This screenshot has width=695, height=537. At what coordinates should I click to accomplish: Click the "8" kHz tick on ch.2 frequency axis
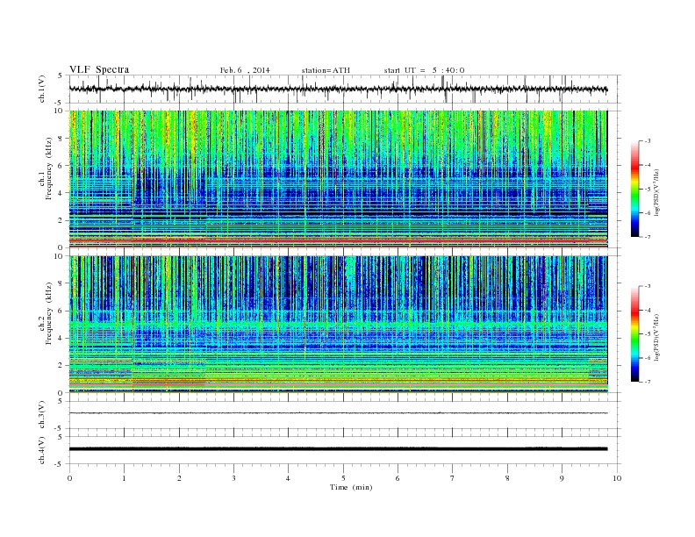[61, 283]
